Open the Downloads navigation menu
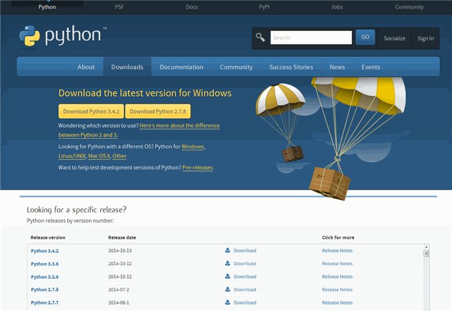 coord(127,67)
